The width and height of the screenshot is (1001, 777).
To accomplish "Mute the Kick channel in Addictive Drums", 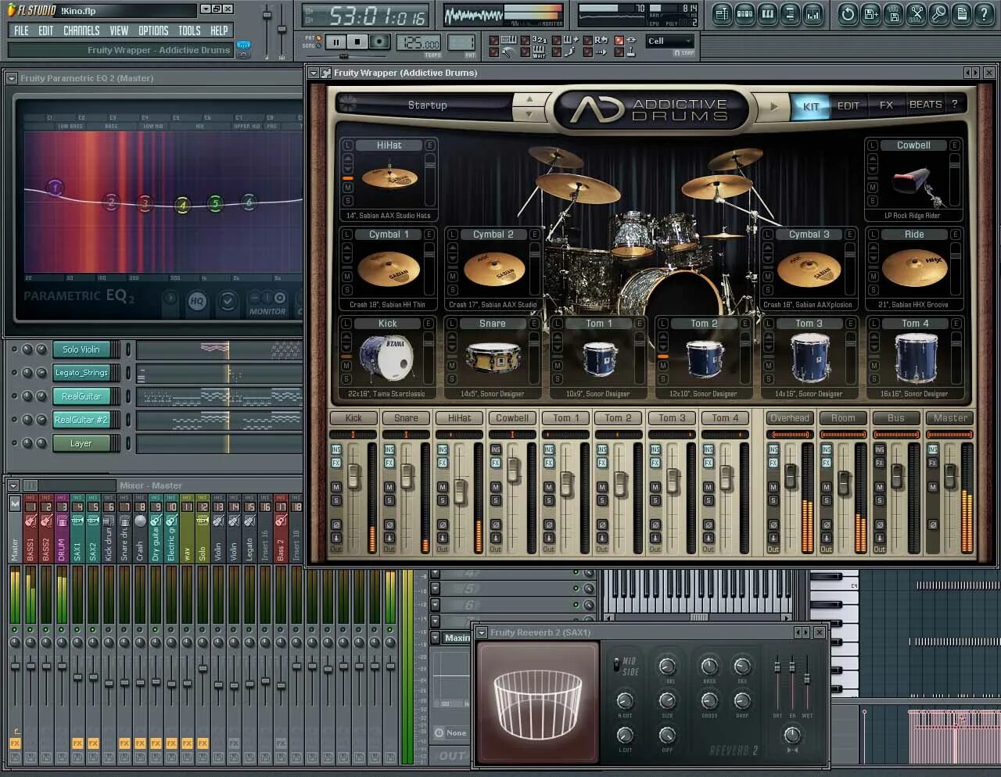I will coord(336,487).
